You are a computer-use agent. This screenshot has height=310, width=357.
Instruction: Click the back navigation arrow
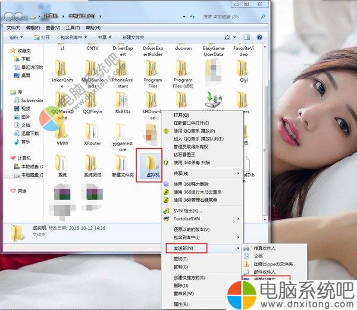click(x=9, y=17)
